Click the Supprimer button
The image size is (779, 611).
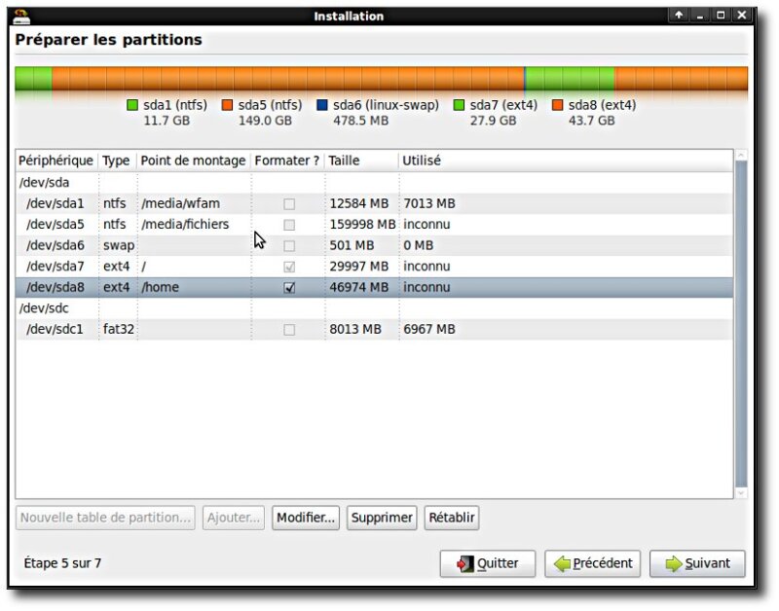pyautogui.click(x=382, y=518)
